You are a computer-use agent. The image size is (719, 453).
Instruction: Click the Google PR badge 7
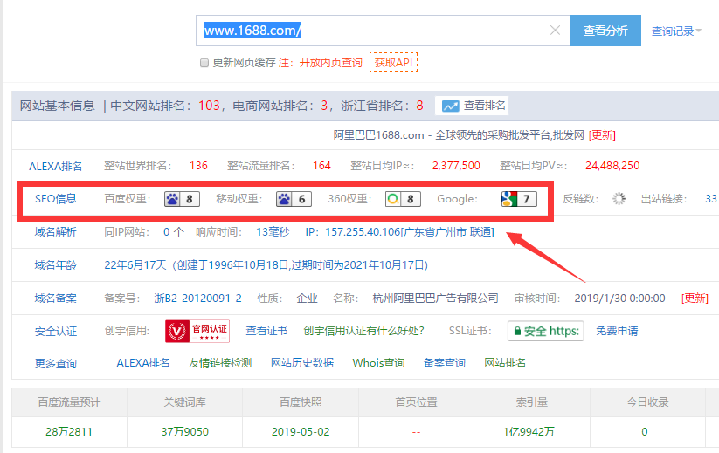(x=519, y=199)
